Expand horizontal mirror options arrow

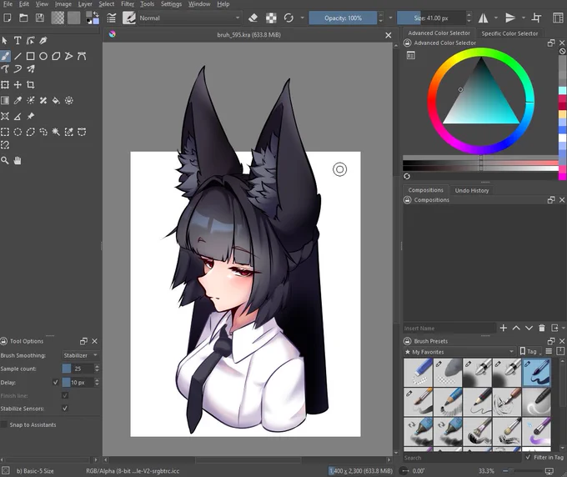point(496,18)
